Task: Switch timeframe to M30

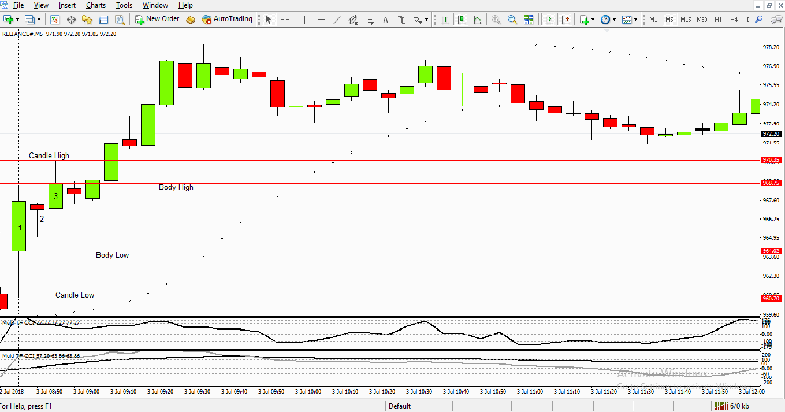Action: 702,20
